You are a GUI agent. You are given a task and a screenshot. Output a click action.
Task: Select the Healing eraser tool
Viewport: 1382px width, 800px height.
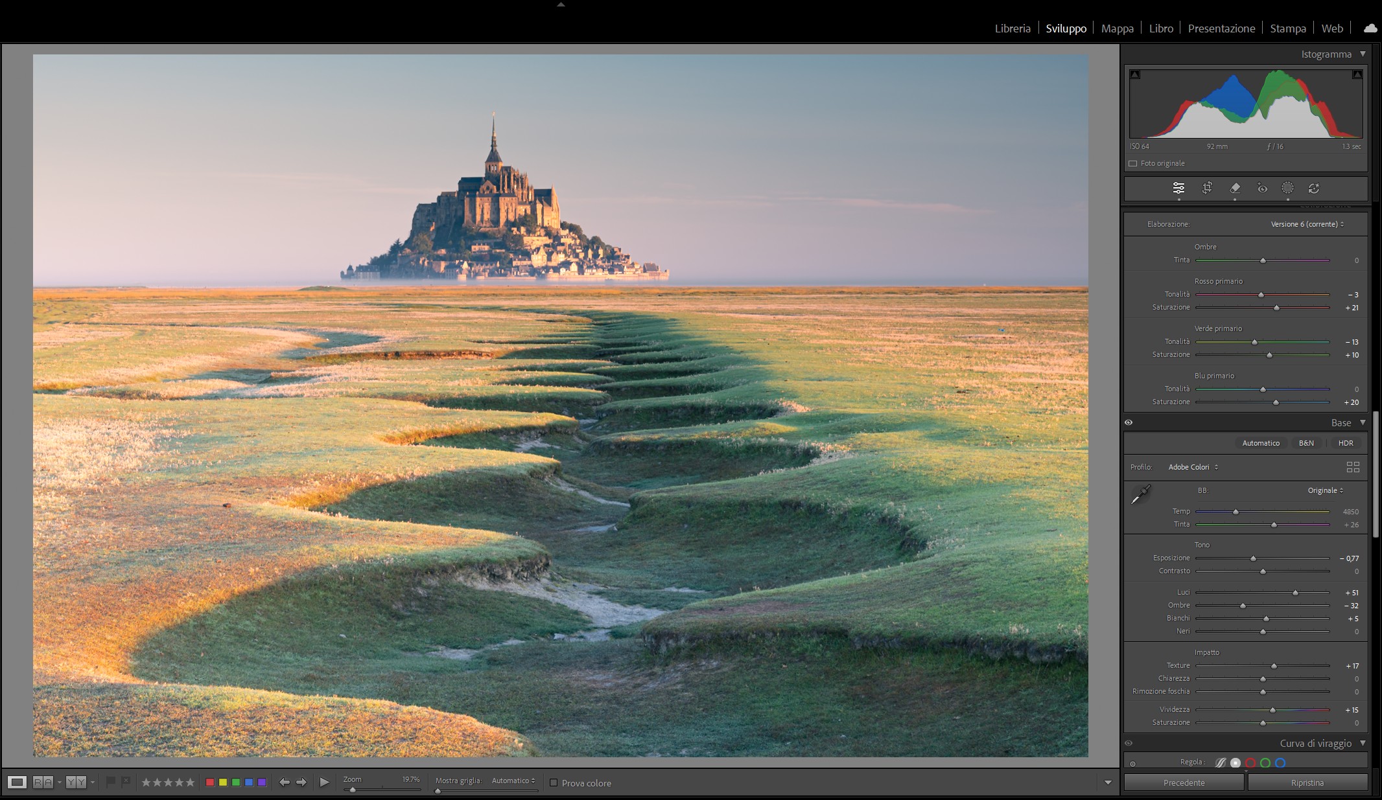click(x=1235, y=189)
